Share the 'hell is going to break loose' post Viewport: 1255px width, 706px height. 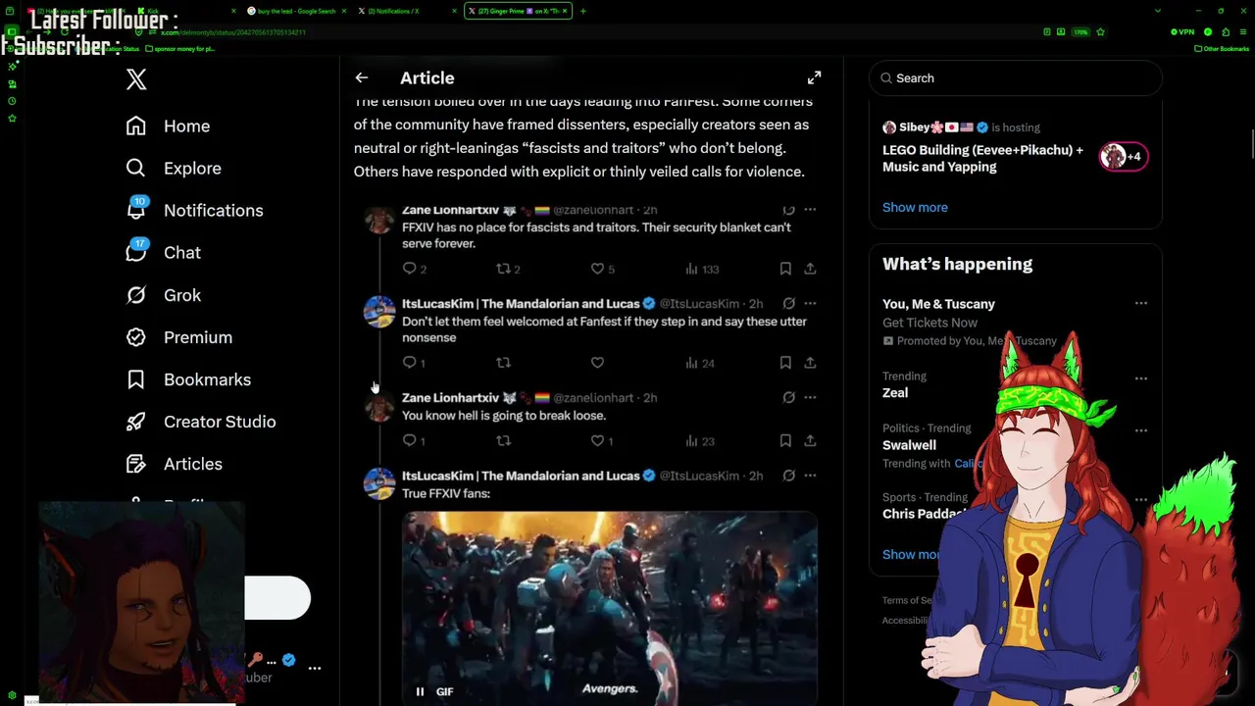tap(810, 440)
